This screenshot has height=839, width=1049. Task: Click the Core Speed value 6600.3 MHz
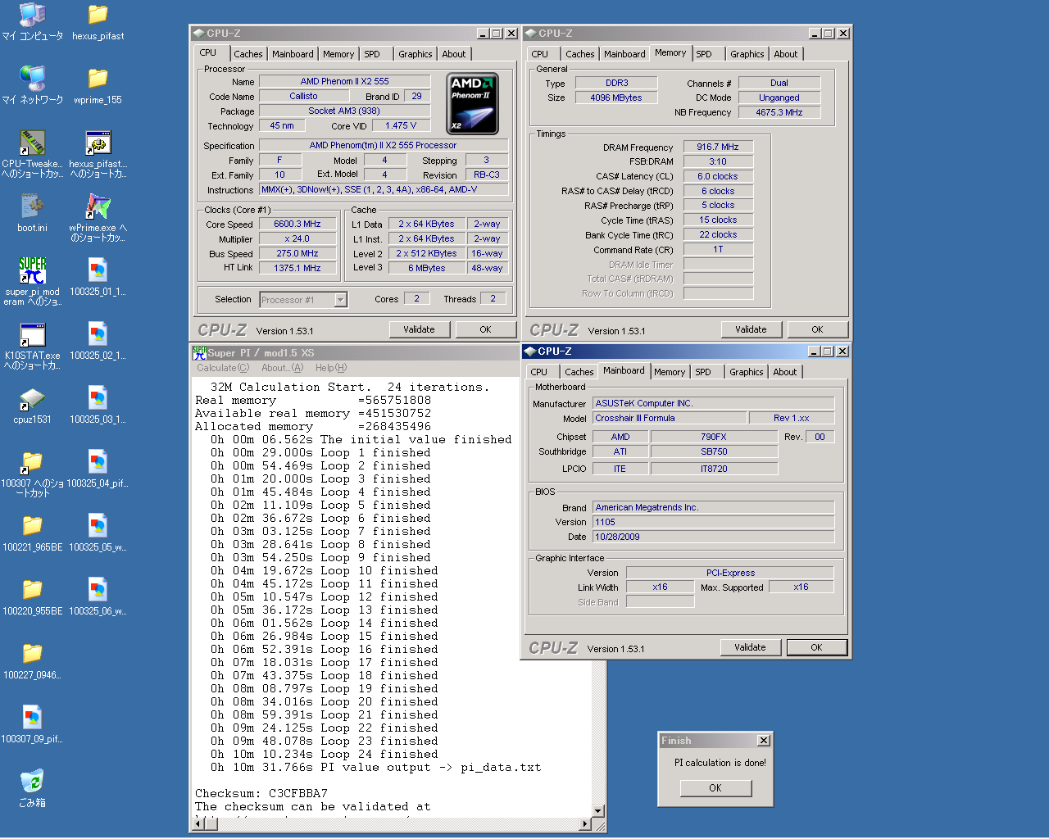(x=297, y=224)
